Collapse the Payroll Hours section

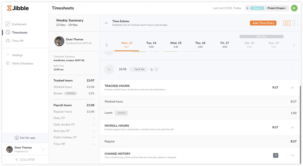(x=292, y=128)
